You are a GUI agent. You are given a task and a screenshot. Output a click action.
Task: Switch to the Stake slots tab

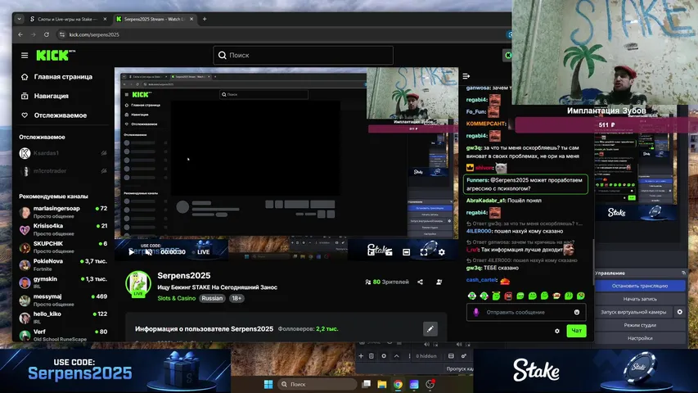pos(67,19)
